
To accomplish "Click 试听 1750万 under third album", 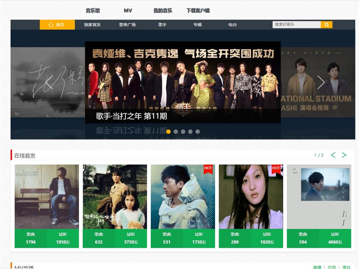I will tap(199, 238).
